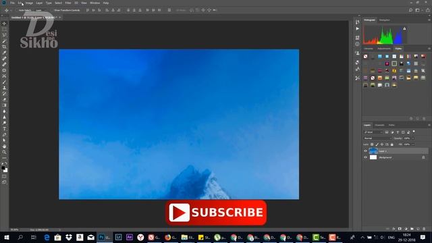Select the Zoom tool
Screen dimensions: 432x243
4,152
